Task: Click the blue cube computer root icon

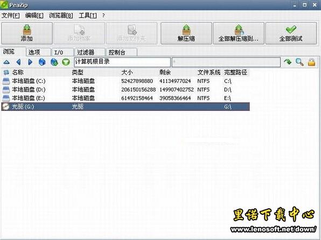Action: pos(42,62)
